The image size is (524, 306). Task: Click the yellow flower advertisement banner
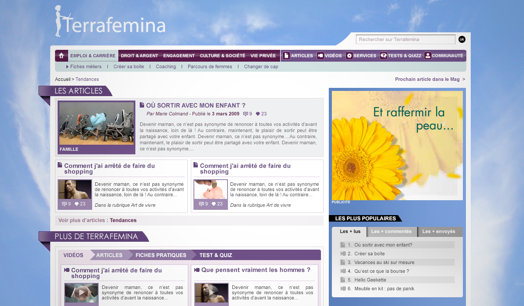click(397, 146)
